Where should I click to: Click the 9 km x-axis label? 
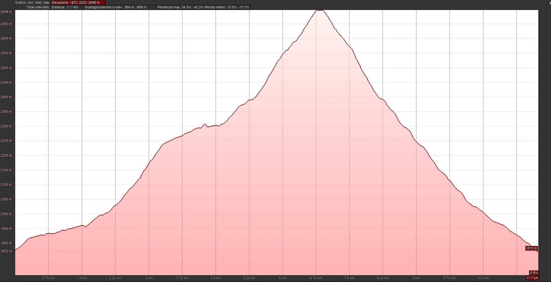[x=416, y=278]
